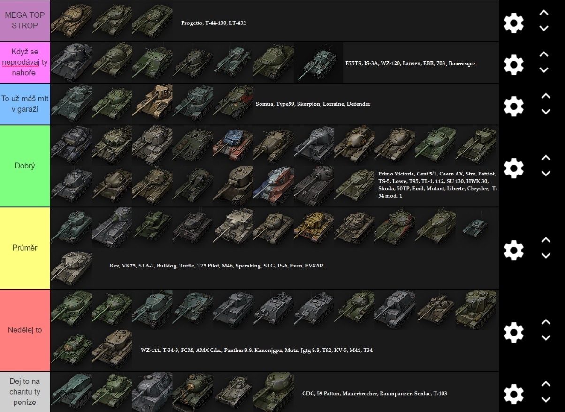This screenshot has width=565, height=412.
Task: Move 'To už máš mít v garáži' tier up
Action: click(x=544, y=96)
